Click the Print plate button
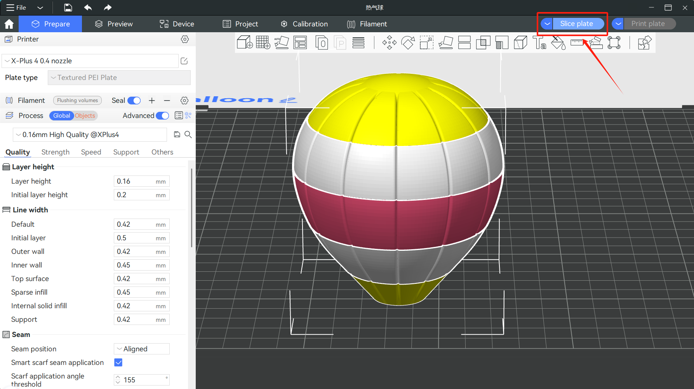Viewport: 694px width, 389px height. pyautogui.click(x=650, y=24)
